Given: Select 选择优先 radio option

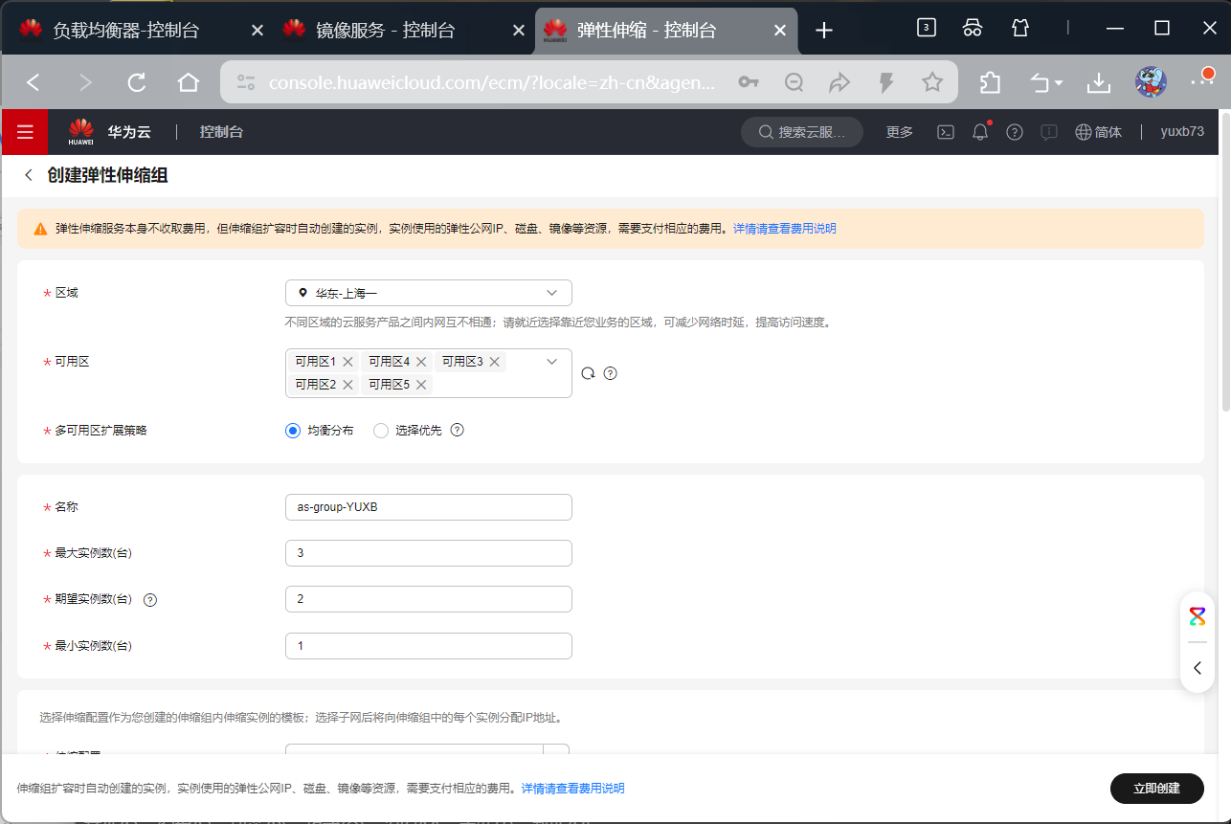Looking at the screenshot, I should [381, 431].
